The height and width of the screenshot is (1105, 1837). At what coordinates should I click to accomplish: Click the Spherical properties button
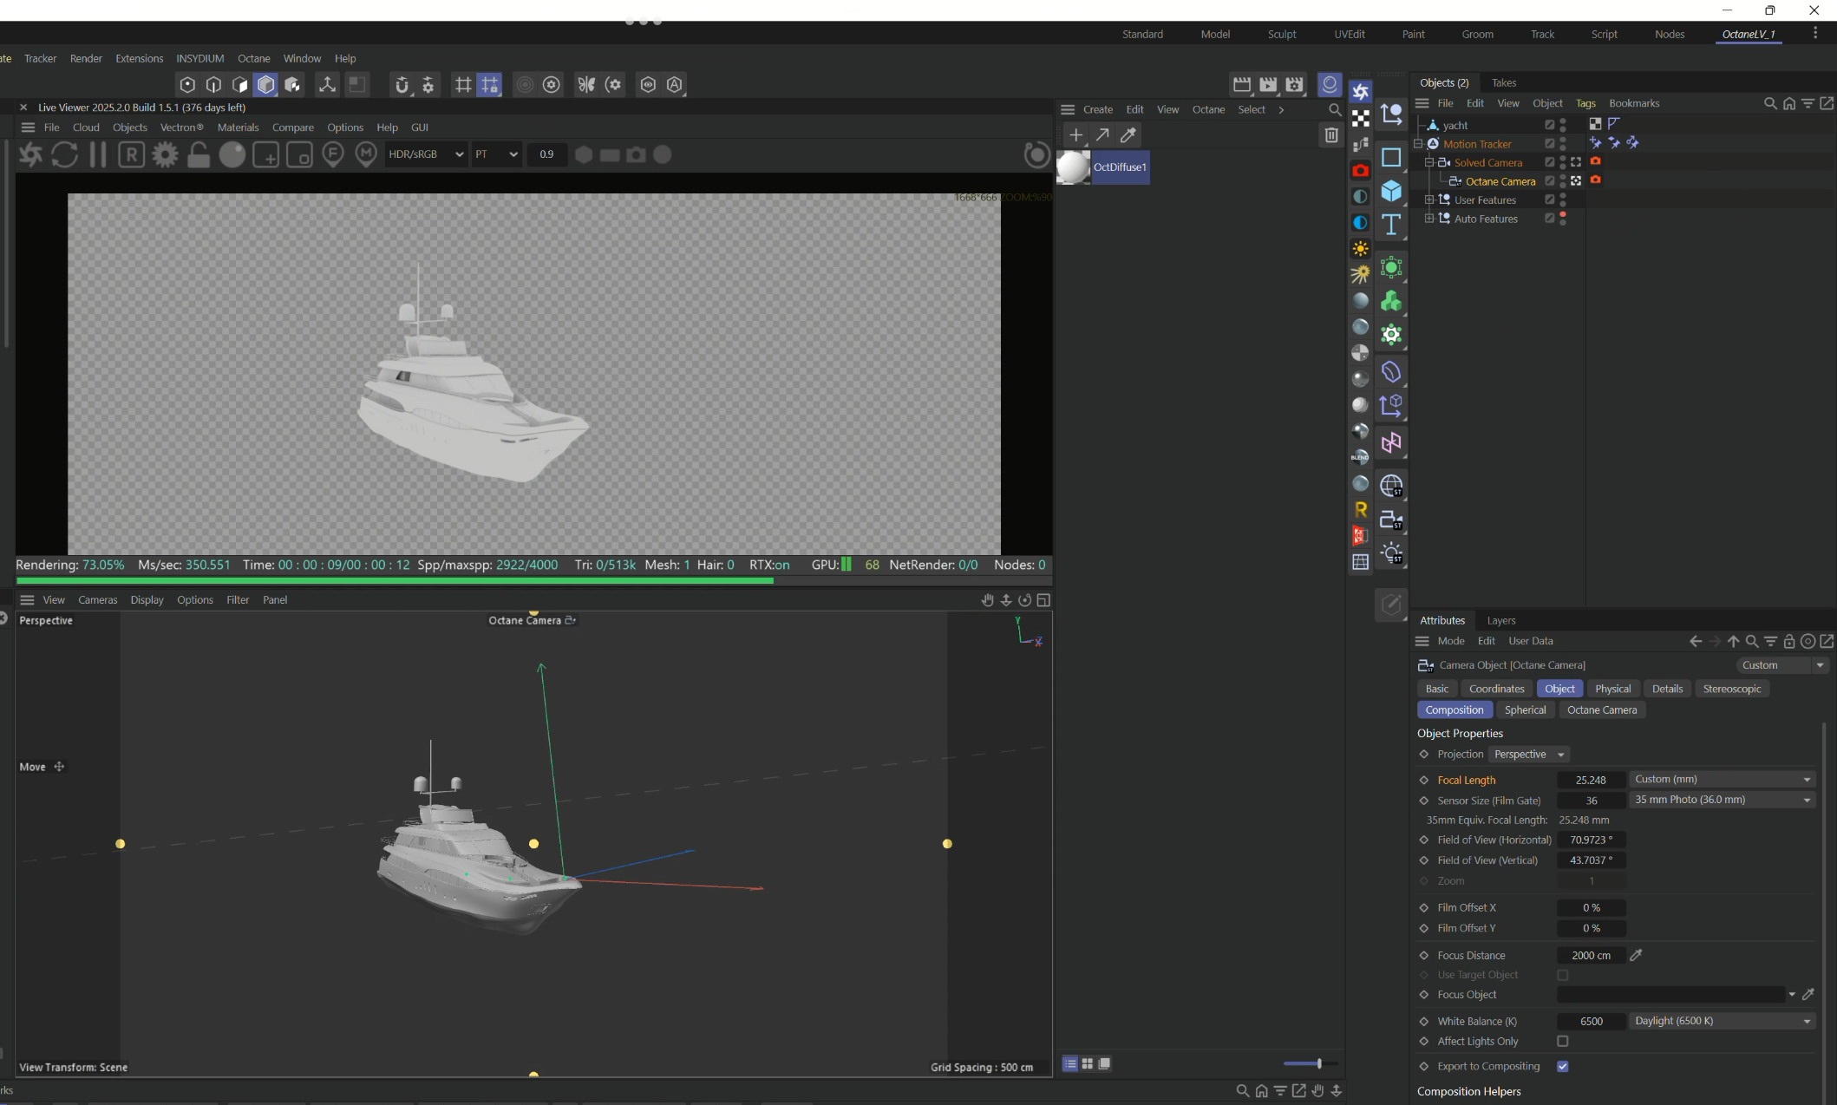pos(1525,709)
